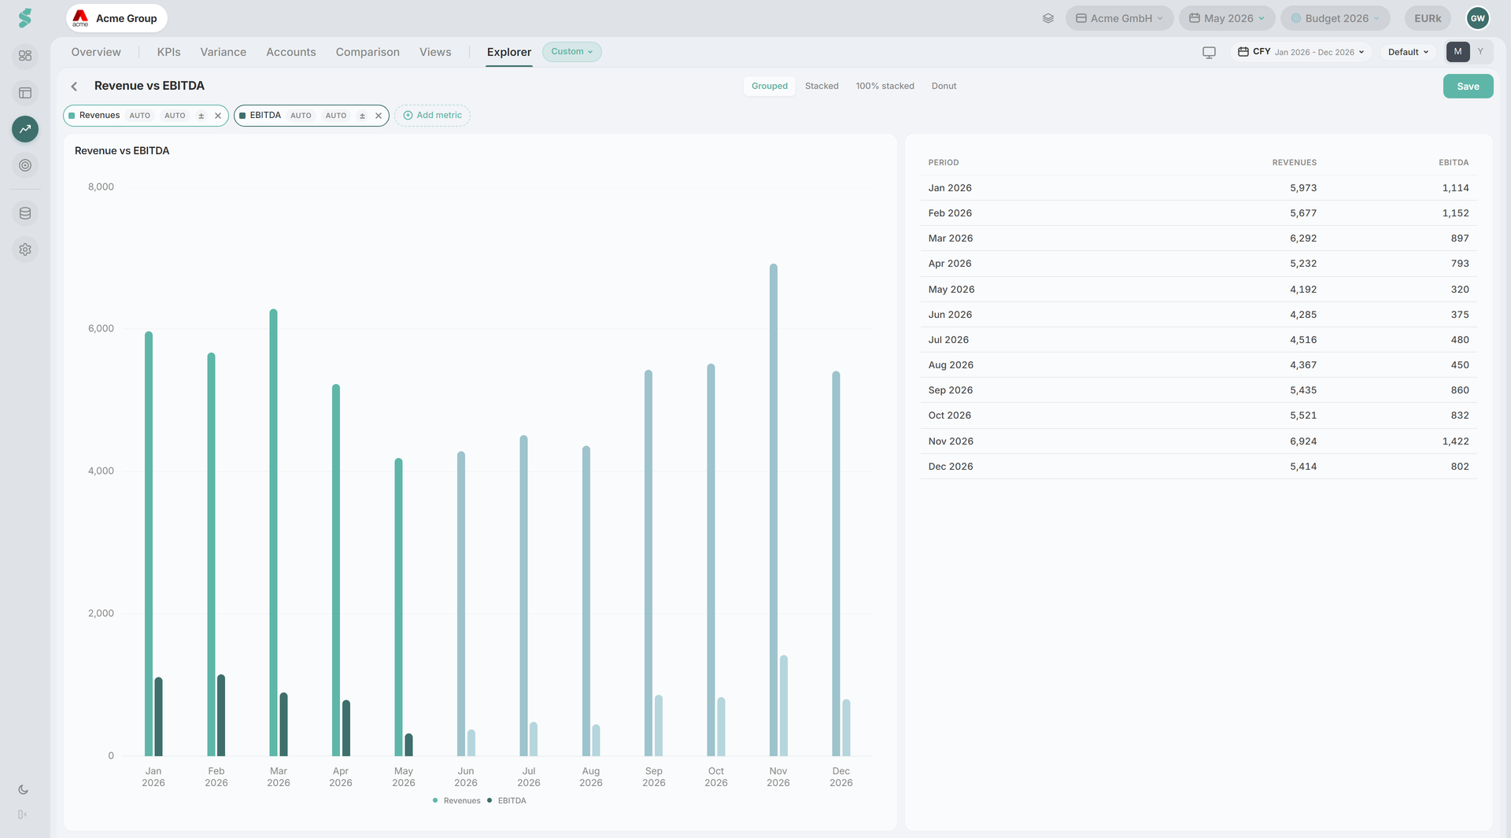Click the layers stack icon in the top bar
Image resolution: width=1511 pixels, height=838 pixels.
[x=1048, y=18]
